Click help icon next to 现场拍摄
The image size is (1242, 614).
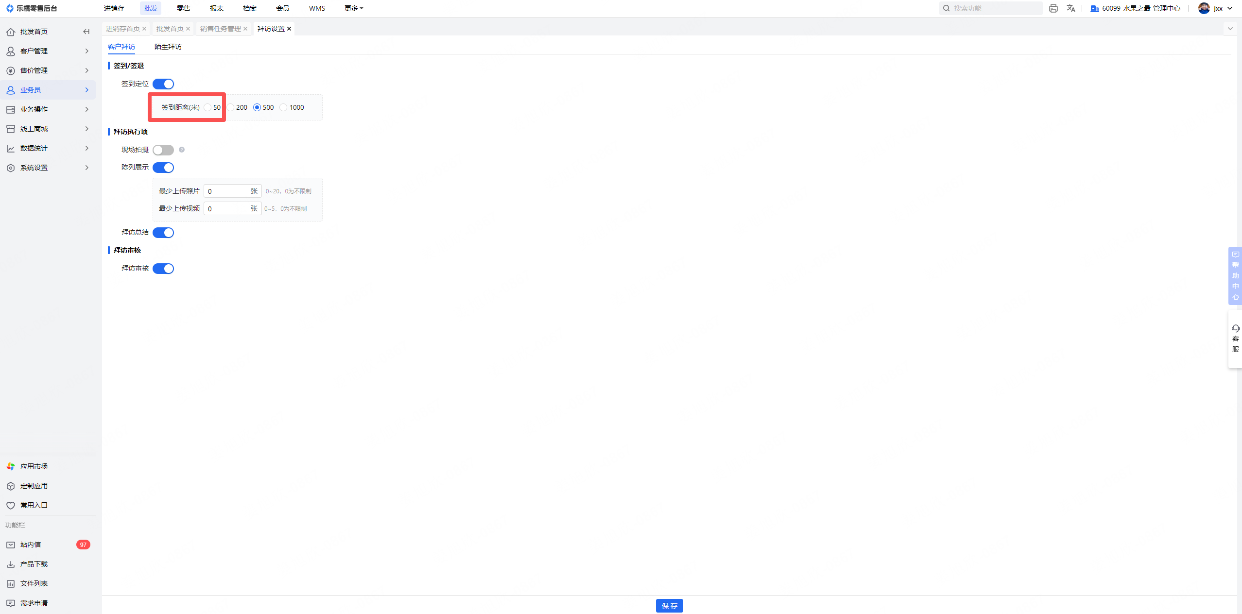(x=182, y=150)
